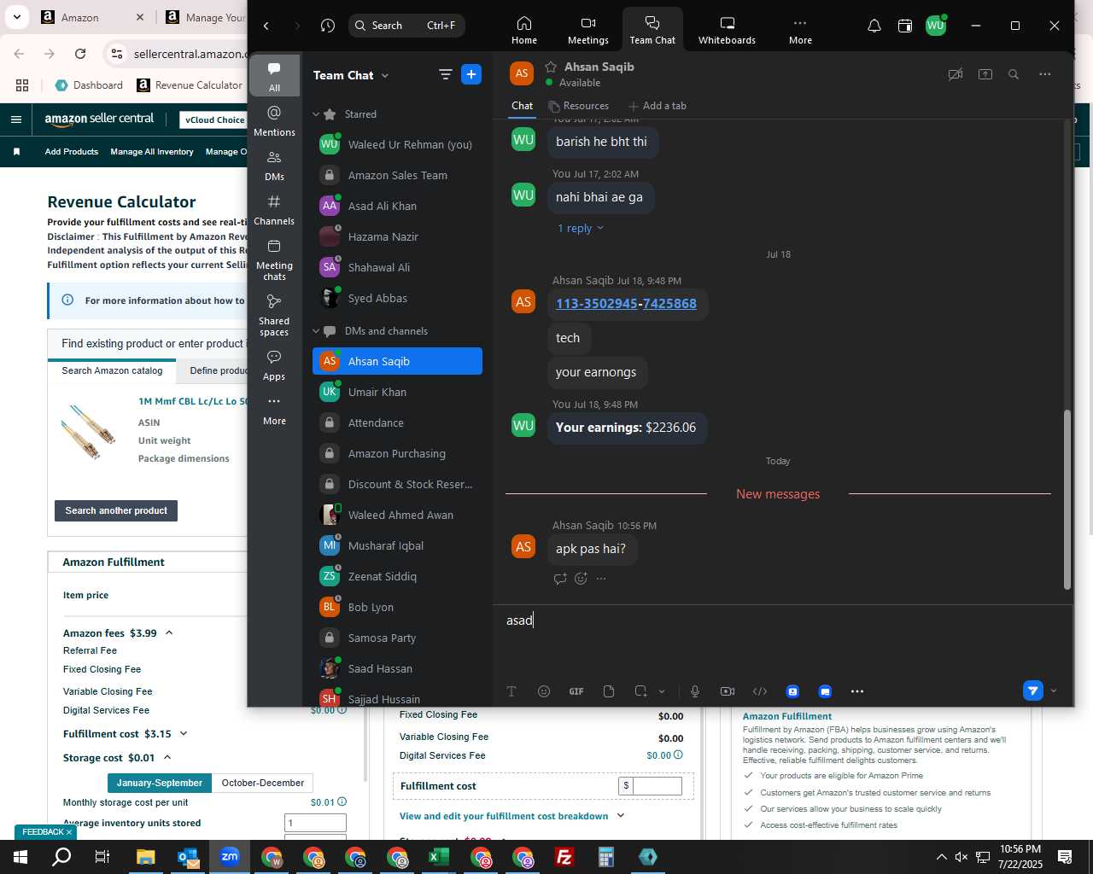Open the calendar icon in Zoom's top bar
The image size is (1093, 874).
(905, 26)
